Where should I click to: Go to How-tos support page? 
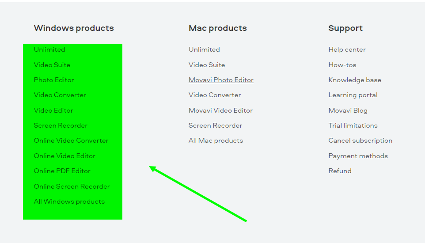(x=342, y=65)
